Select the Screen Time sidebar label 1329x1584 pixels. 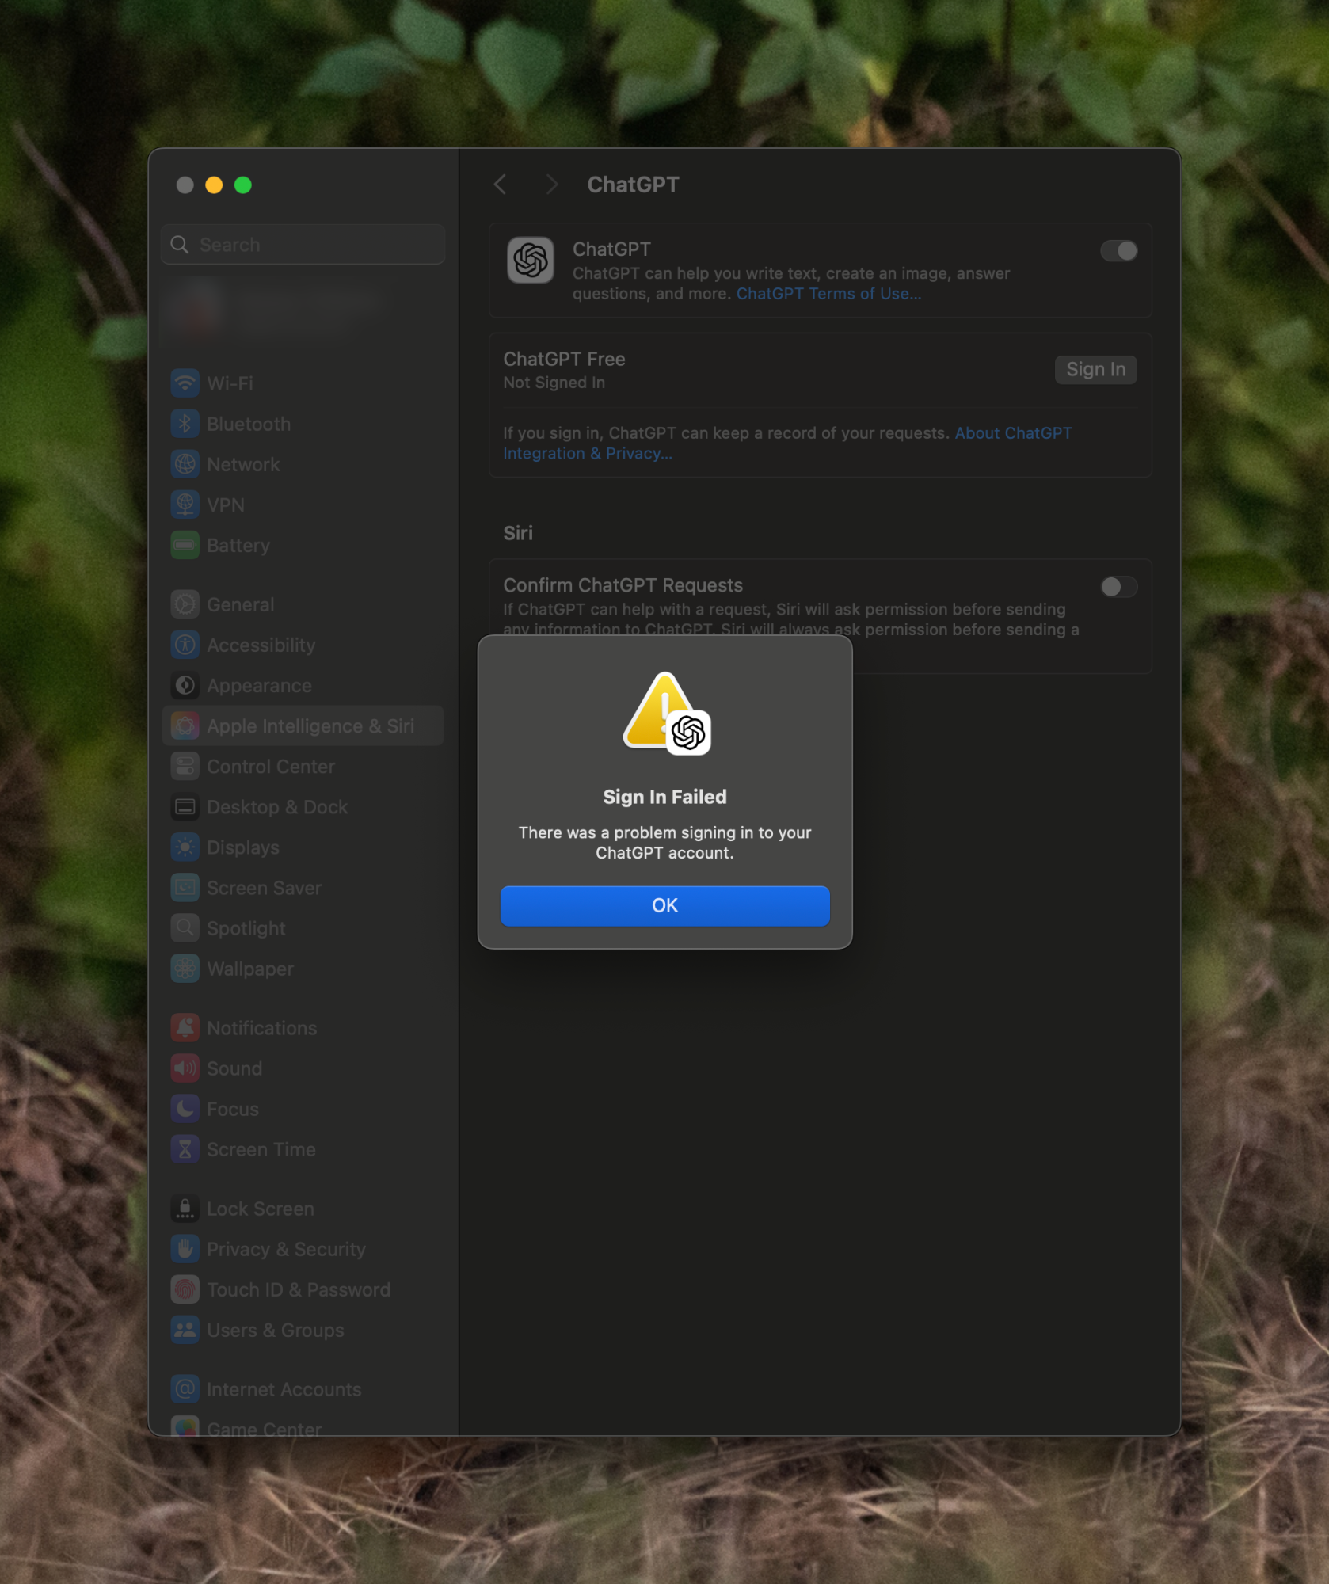(261, 1149)
